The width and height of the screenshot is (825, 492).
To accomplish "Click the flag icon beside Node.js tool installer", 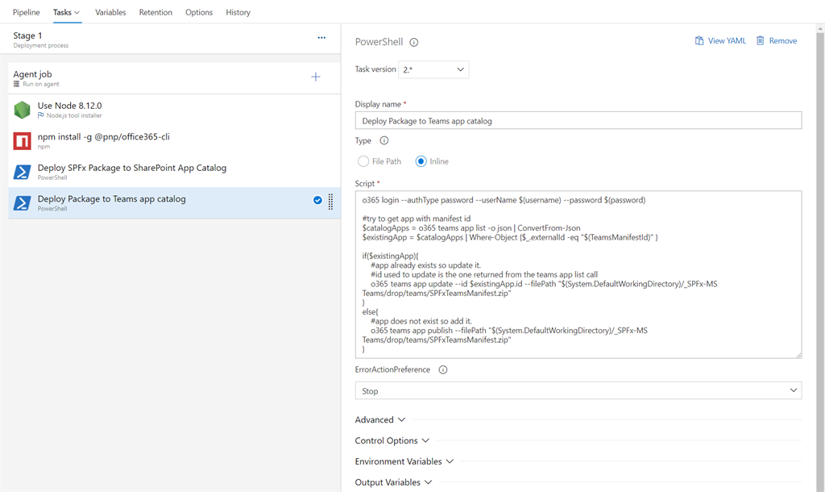I will click(40, 115).
